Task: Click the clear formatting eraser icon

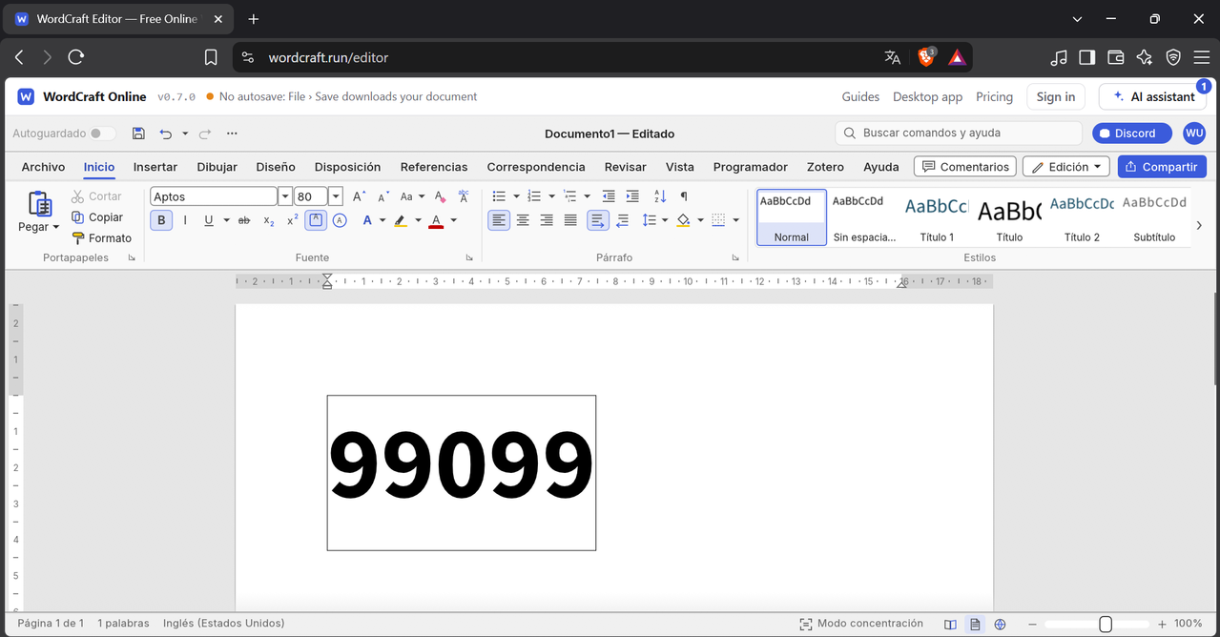Action: click(x=440, y=196)
